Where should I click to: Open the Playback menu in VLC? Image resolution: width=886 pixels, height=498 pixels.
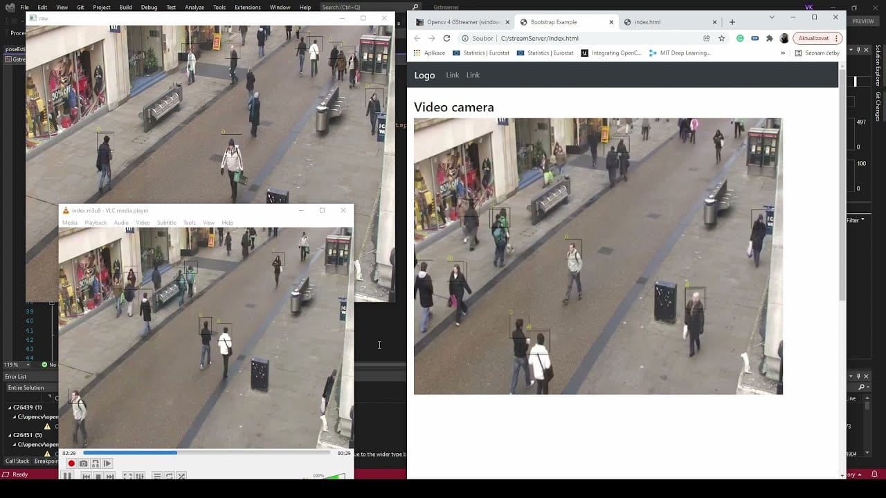click(96, 223)
